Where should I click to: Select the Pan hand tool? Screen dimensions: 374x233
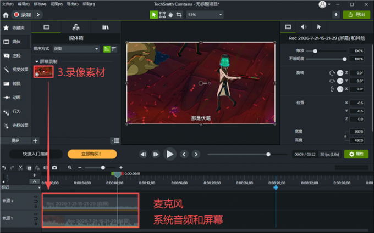pos(170,15)
